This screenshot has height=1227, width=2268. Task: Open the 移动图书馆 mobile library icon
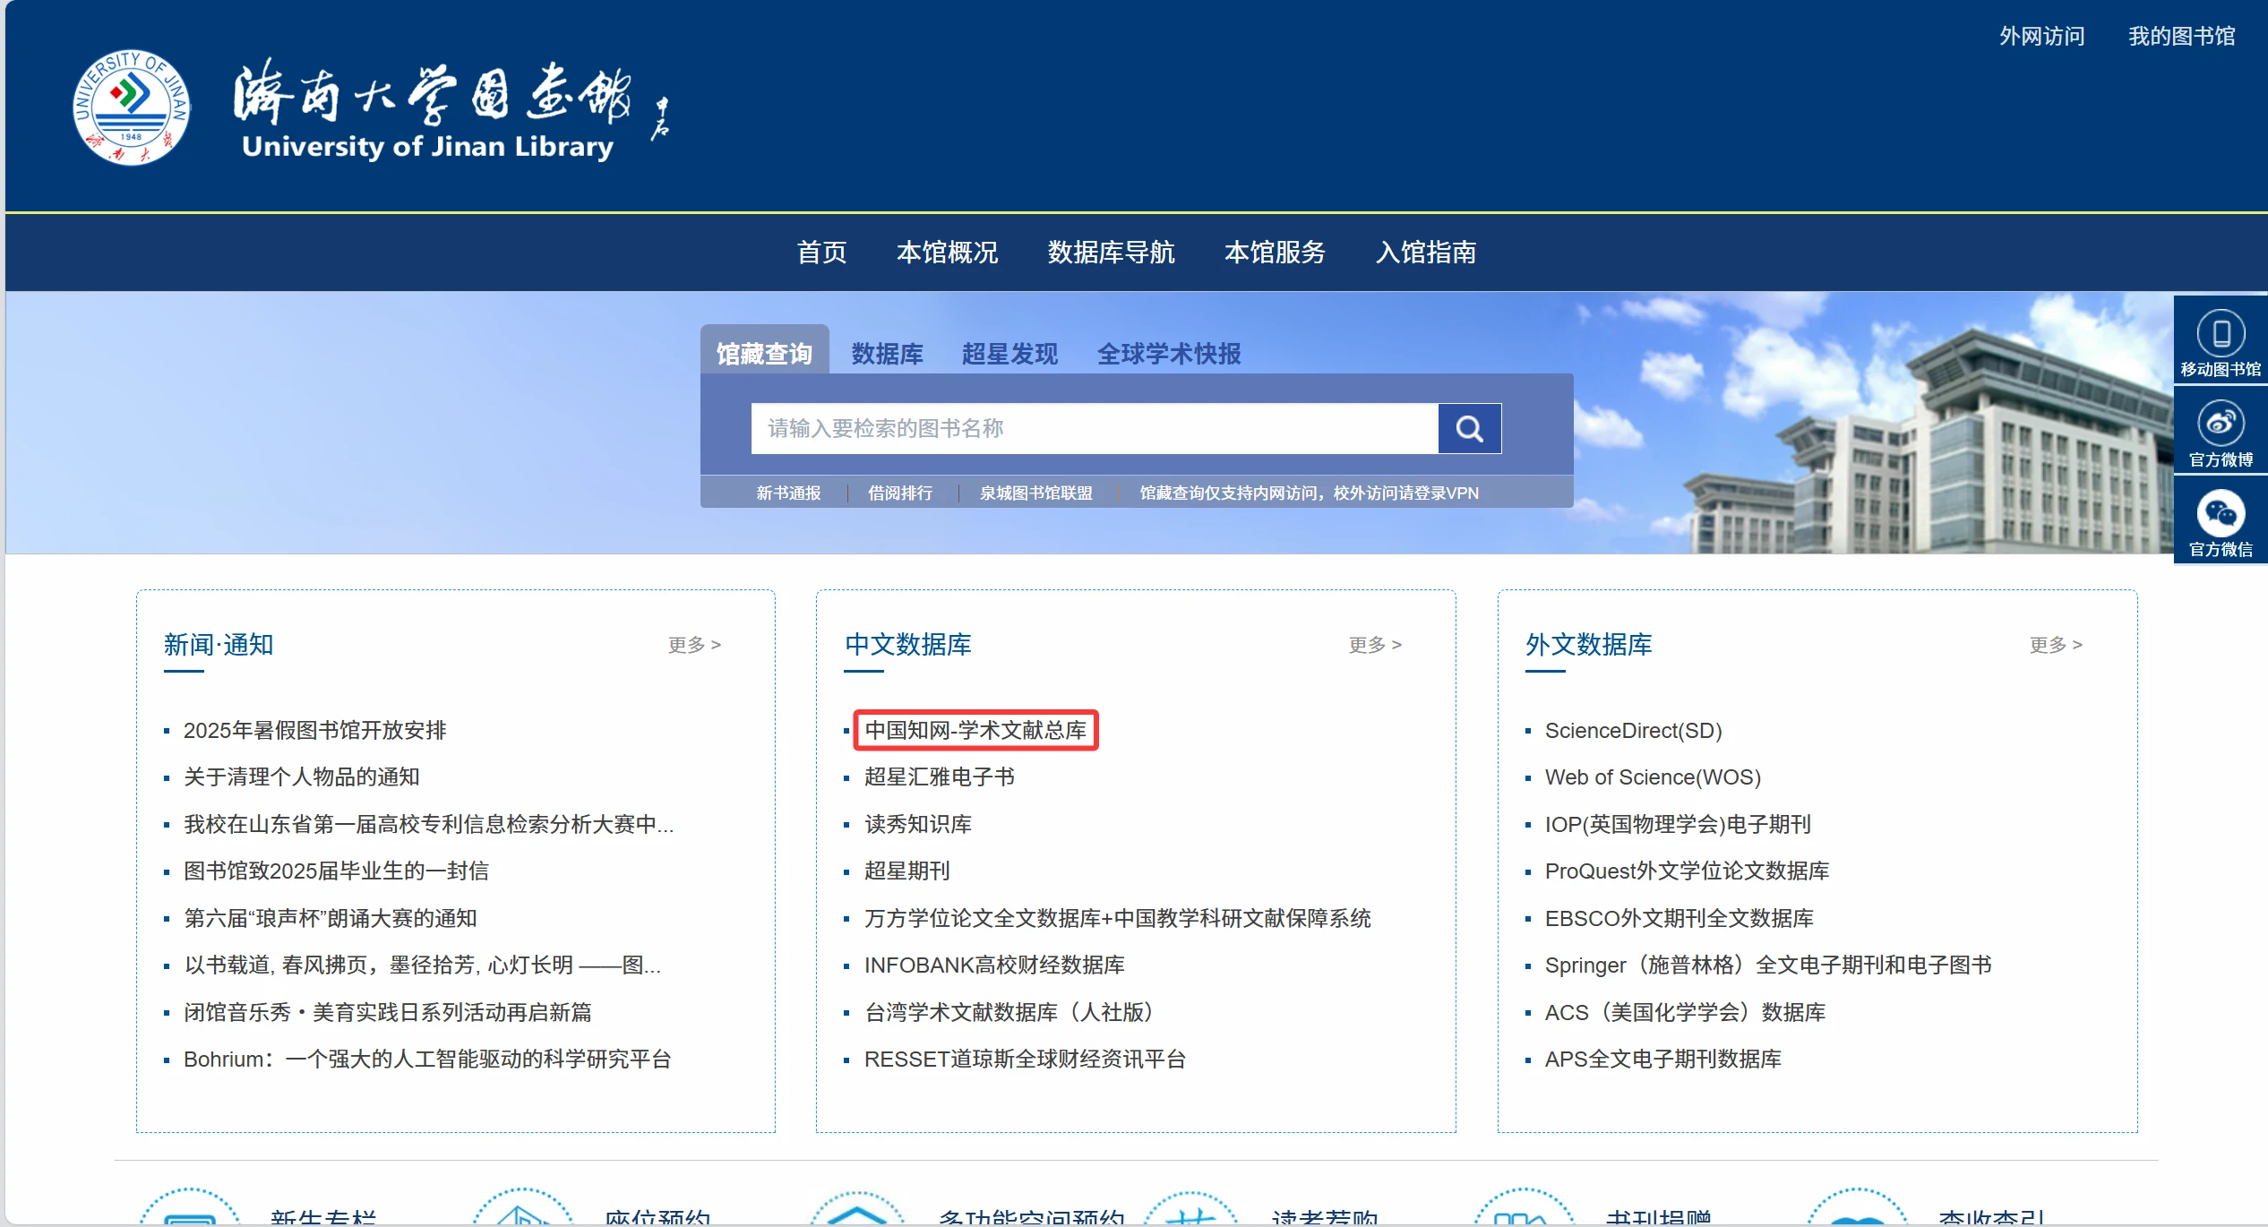click(2220, 340)
